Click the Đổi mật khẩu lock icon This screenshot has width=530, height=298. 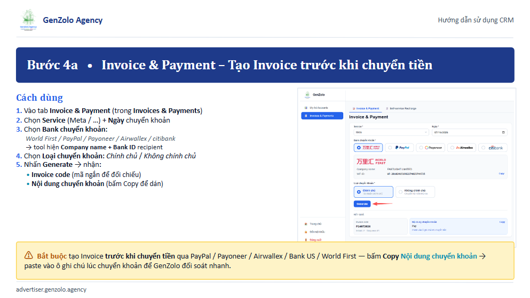point(306,232)
